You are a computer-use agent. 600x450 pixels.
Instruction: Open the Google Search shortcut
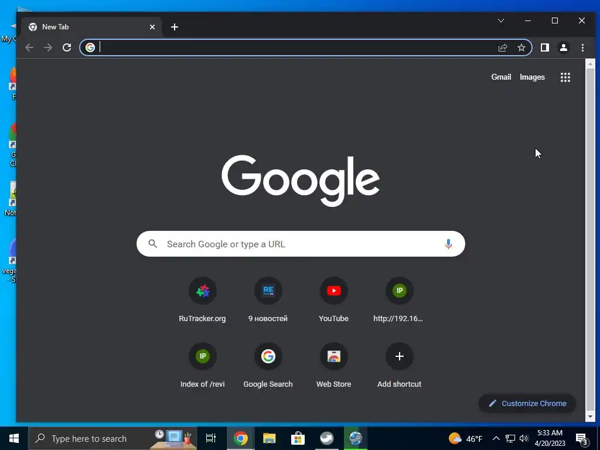point(268,366)
